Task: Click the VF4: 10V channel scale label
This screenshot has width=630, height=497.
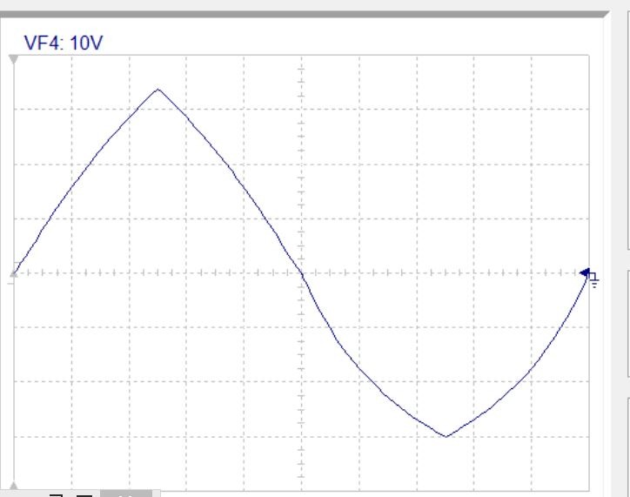Action: [x=63, y=43]
